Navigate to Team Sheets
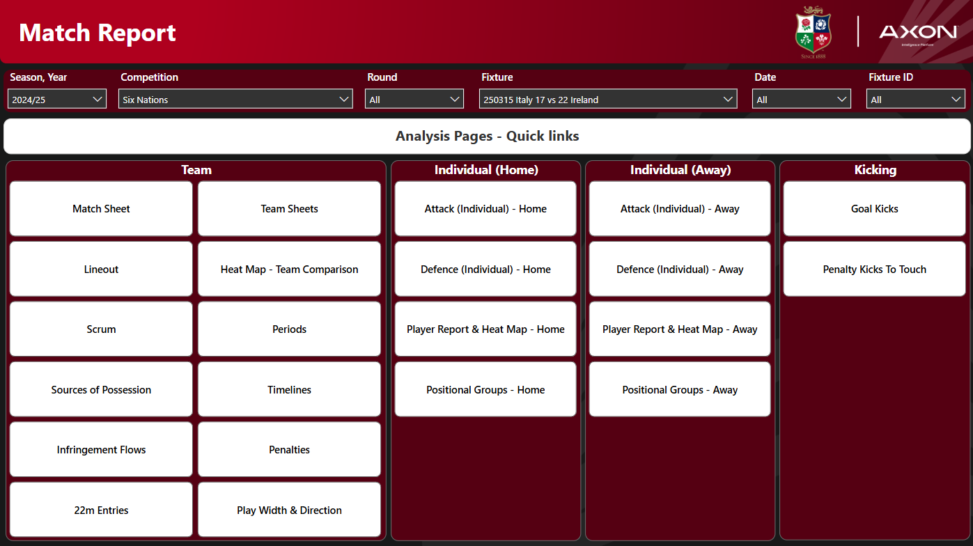 coord(289,208)
